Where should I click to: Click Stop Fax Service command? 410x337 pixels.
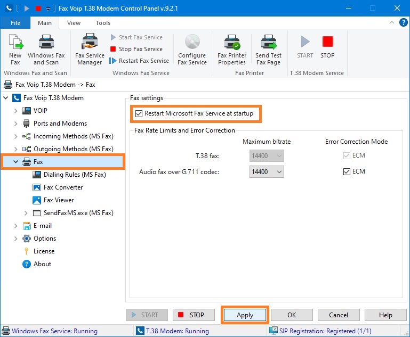136,49
